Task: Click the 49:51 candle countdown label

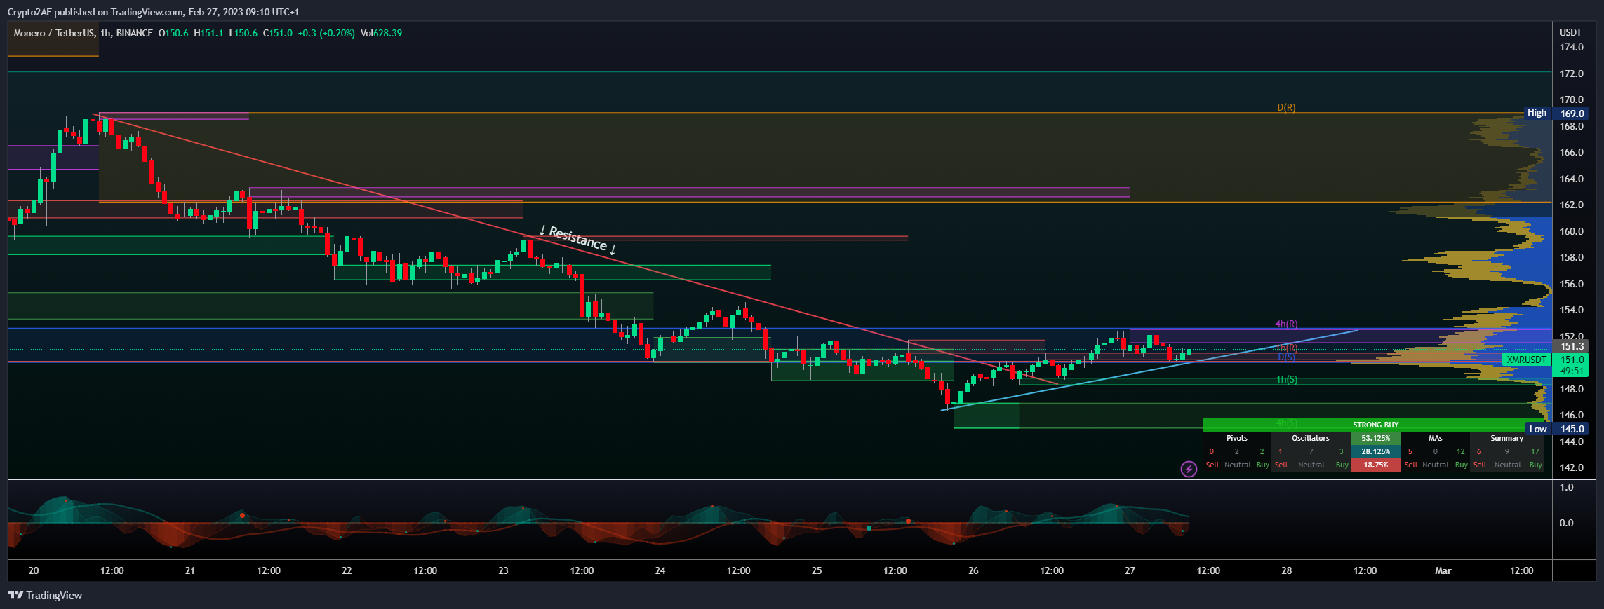Action: (x=1572, y=371)
